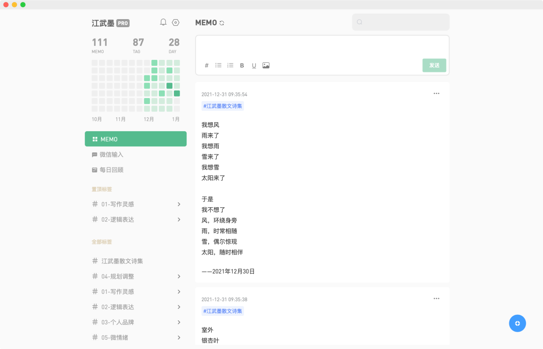Click the 28 DAY count
Viewport: 543px width, 349px height.
(x=174, y=46)
